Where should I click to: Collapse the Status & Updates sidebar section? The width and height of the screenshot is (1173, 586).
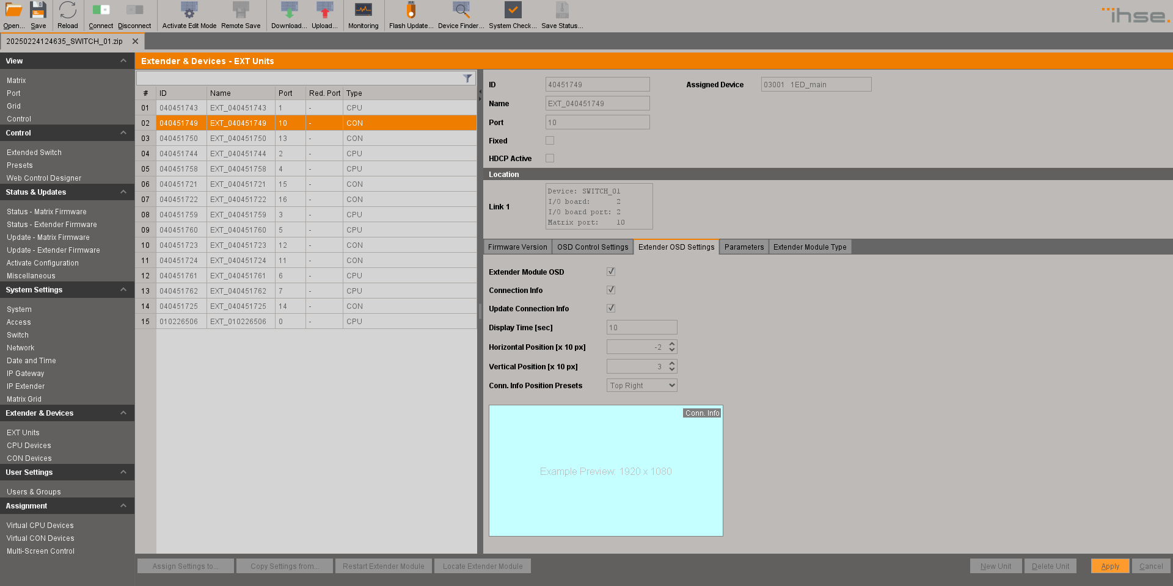[123, 192]
